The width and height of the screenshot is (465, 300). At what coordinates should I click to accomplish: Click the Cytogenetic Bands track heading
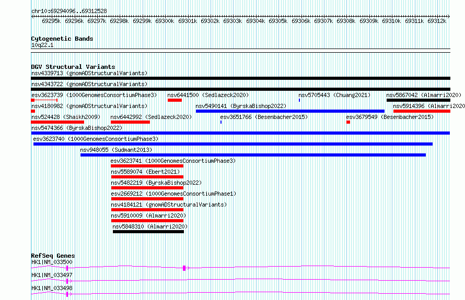point(62,39)
